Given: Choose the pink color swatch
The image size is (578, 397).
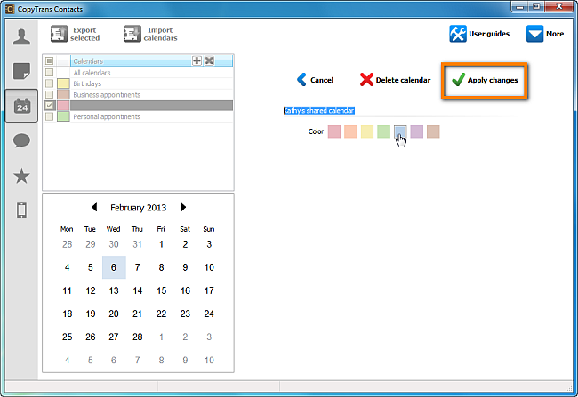Looking at the screenshot, I should click(334, 131).
